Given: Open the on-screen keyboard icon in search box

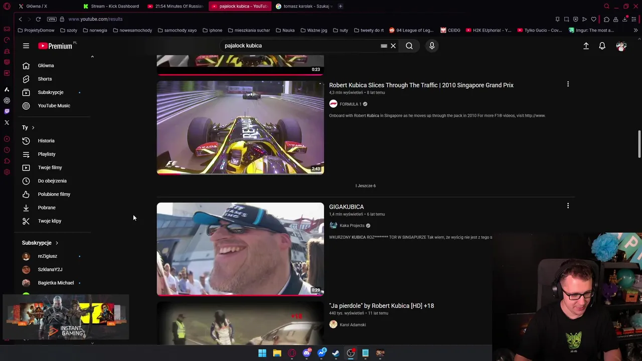Looking at the screenshot, I should 384,46.
